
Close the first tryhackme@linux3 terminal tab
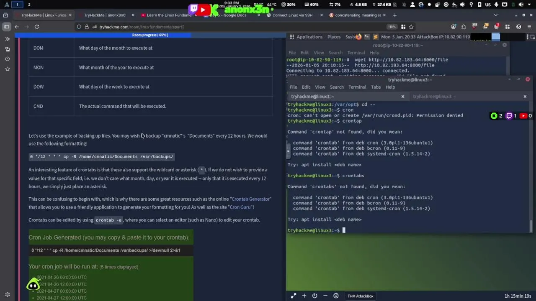click(x=403, y=97)
